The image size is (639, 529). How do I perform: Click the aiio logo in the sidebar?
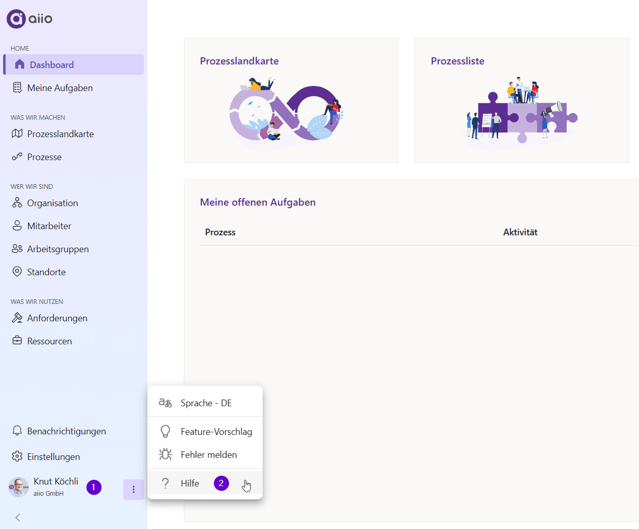(29, 19)
